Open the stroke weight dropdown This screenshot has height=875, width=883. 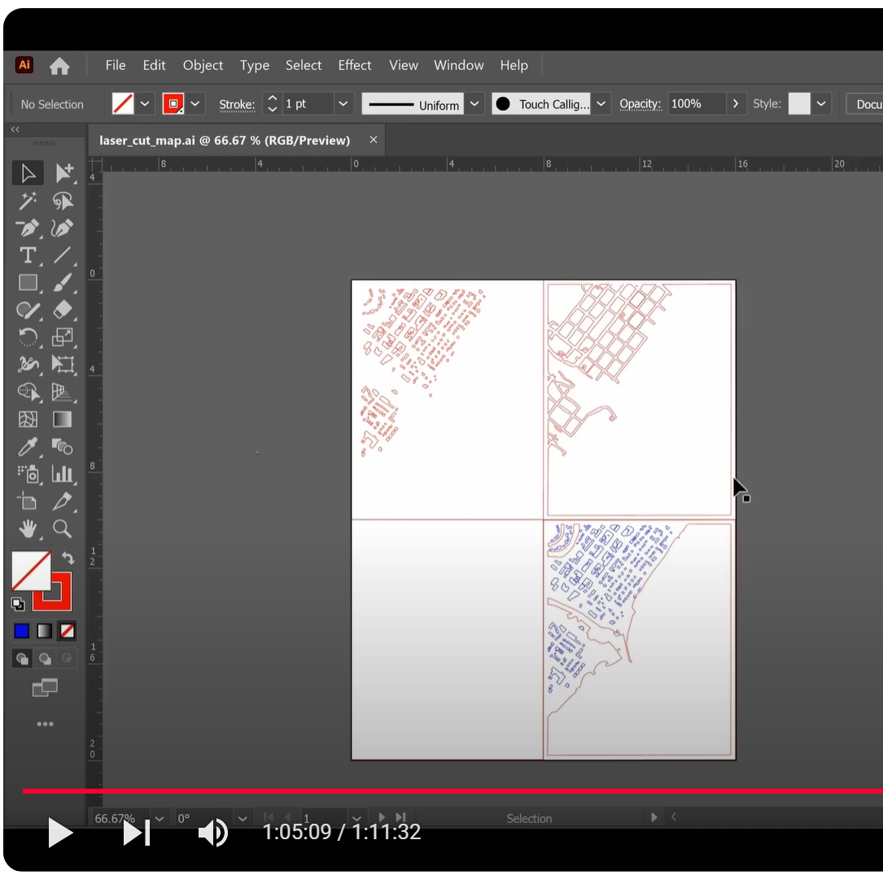pos(343,103)
